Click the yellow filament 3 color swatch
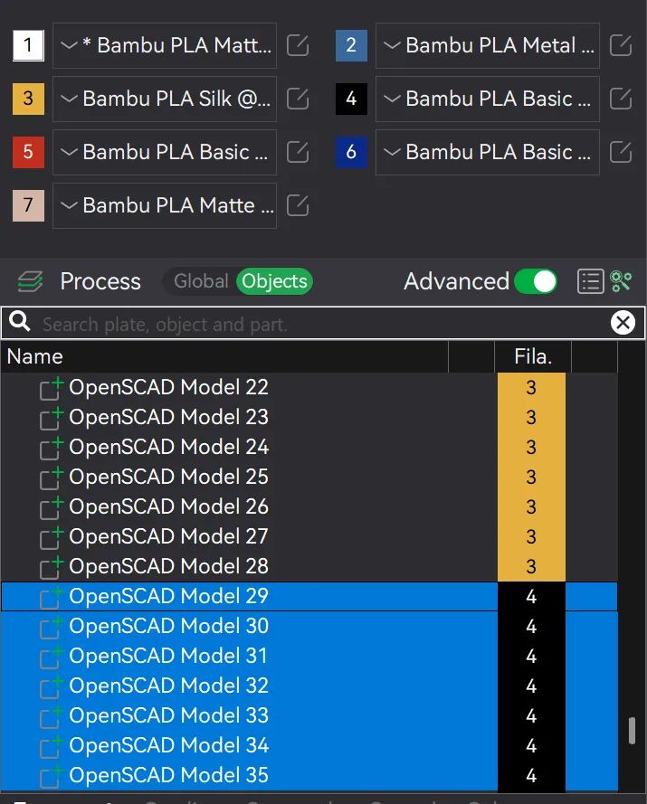This screenshot has width=647, height=804. [x=28, y=99]
